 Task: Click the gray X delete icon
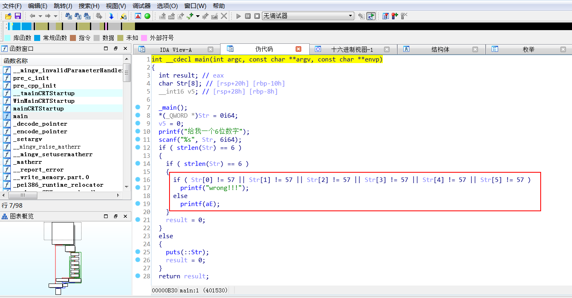[224, 16]
